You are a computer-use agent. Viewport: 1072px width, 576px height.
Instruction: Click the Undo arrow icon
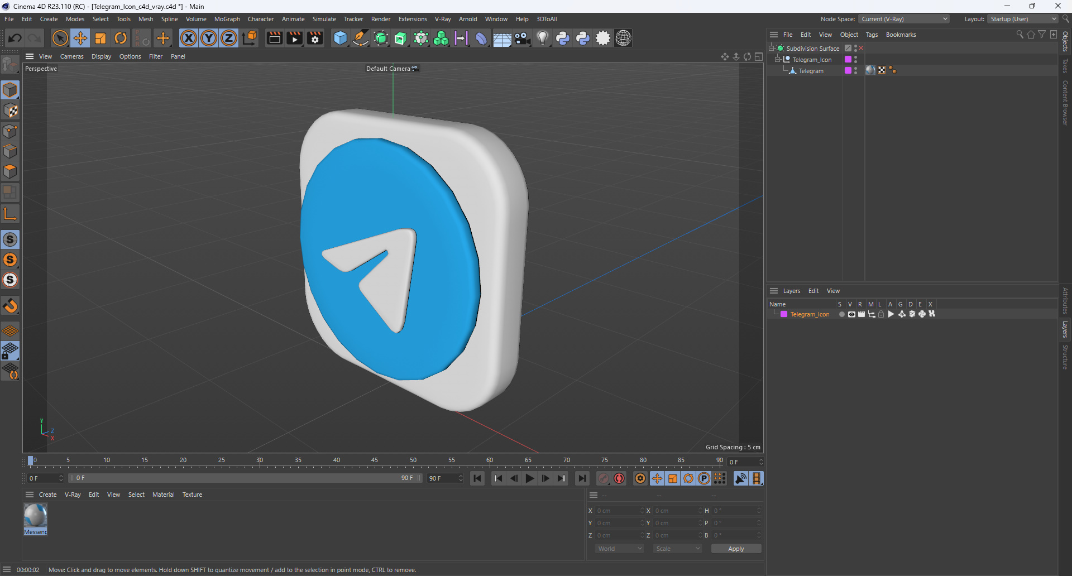[15, 38]
